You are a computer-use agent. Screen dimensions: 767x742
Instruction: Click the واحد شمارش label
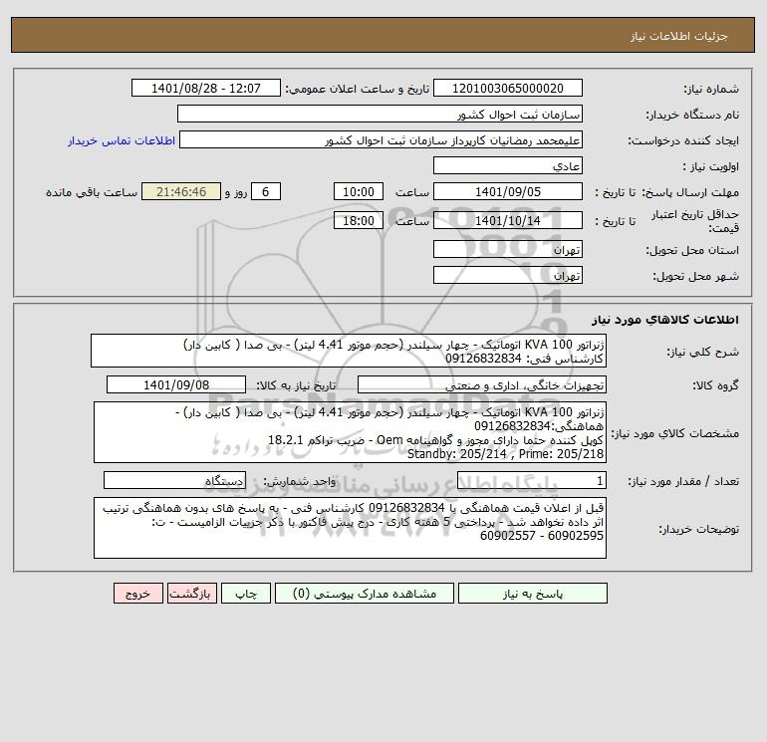300,482
